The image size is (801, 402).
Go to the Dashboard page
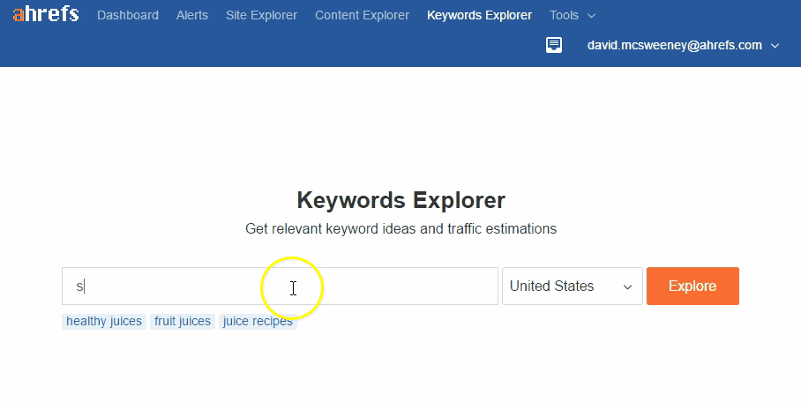click(x=128, y=15)
